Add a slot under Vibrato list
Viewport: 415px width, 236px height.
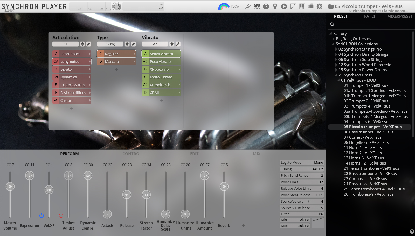pos(161,101)
